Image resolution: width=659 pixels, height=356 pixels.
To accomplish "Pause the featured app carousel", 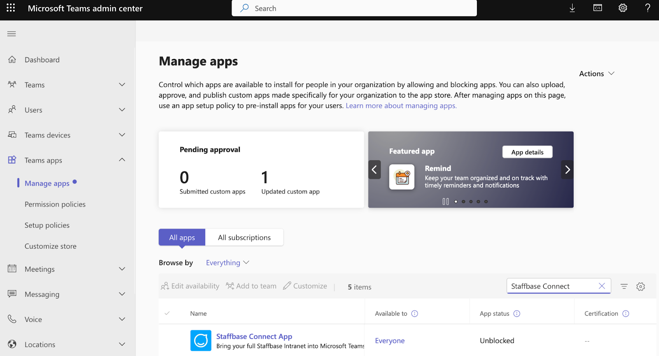I will click(x=446, y=201).
